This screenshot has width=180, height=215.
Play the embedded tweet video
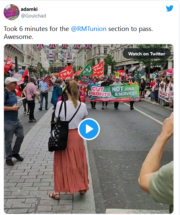coord(89,129)
